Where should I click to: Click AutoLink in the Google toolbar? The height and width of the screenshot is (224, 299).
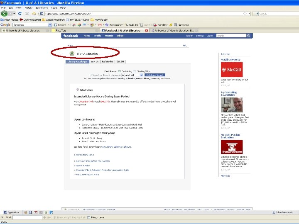pos(132,25)
